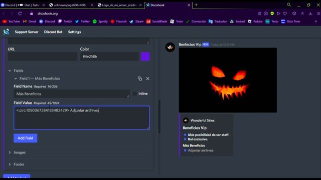Screen dimensions: 321x180
Task: Click the share page icon in address bar
Action: pyautogui.click(x=259, y=13)
